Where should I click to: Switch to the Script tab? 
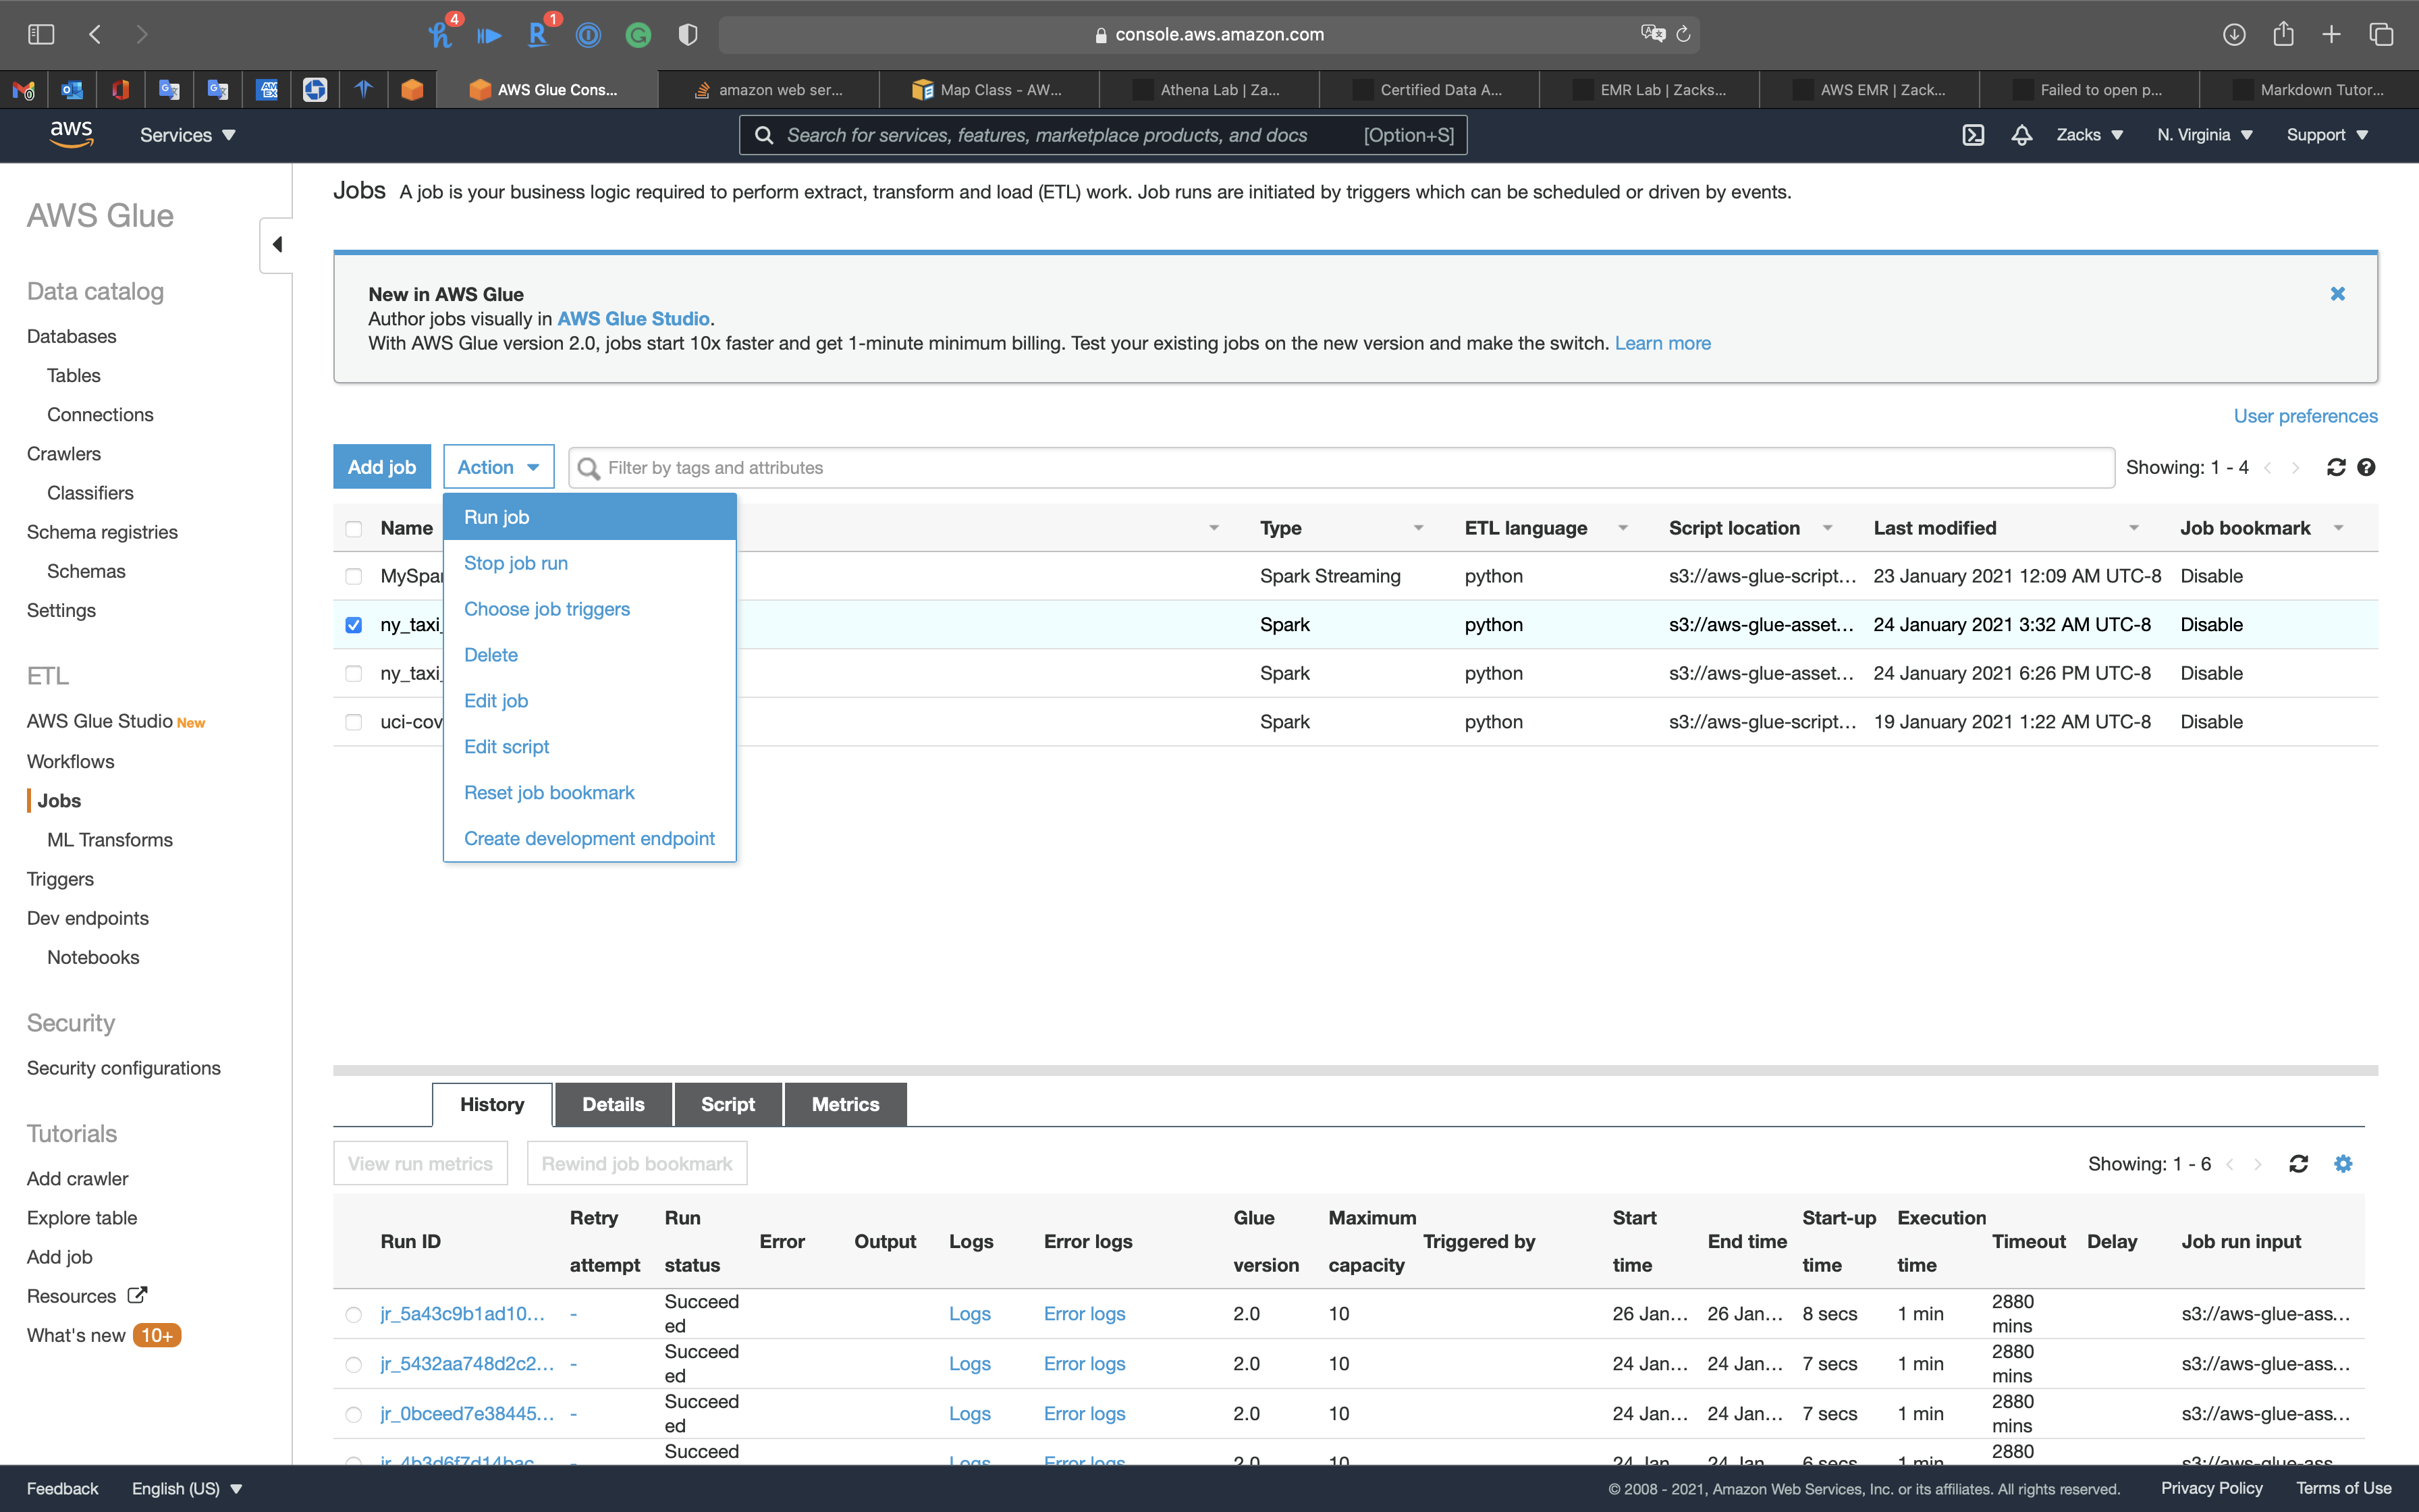(x=727, y=1104)
